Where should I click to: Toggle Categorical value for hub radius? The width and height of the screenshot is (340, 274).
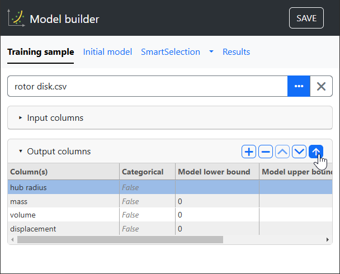click(130, 187)
